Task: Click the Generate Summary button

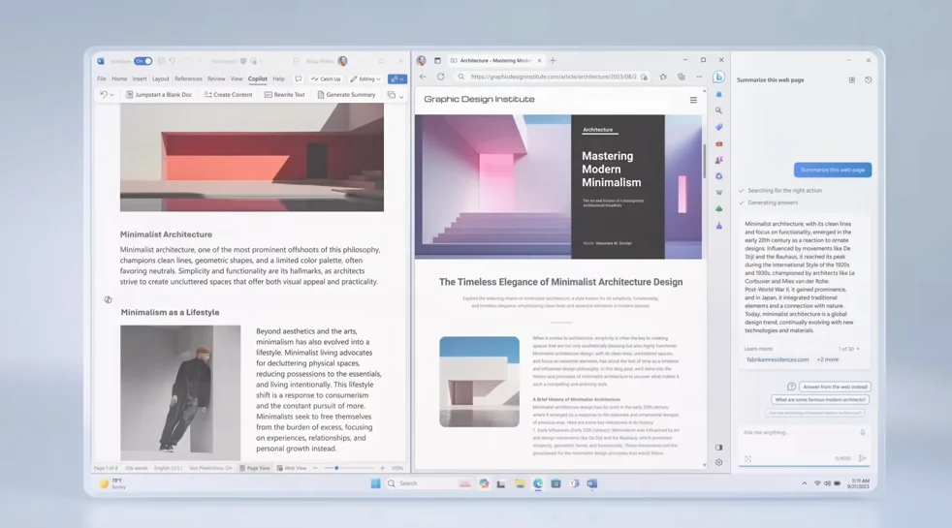Action: pyautogui.click(x=346, y=95)
